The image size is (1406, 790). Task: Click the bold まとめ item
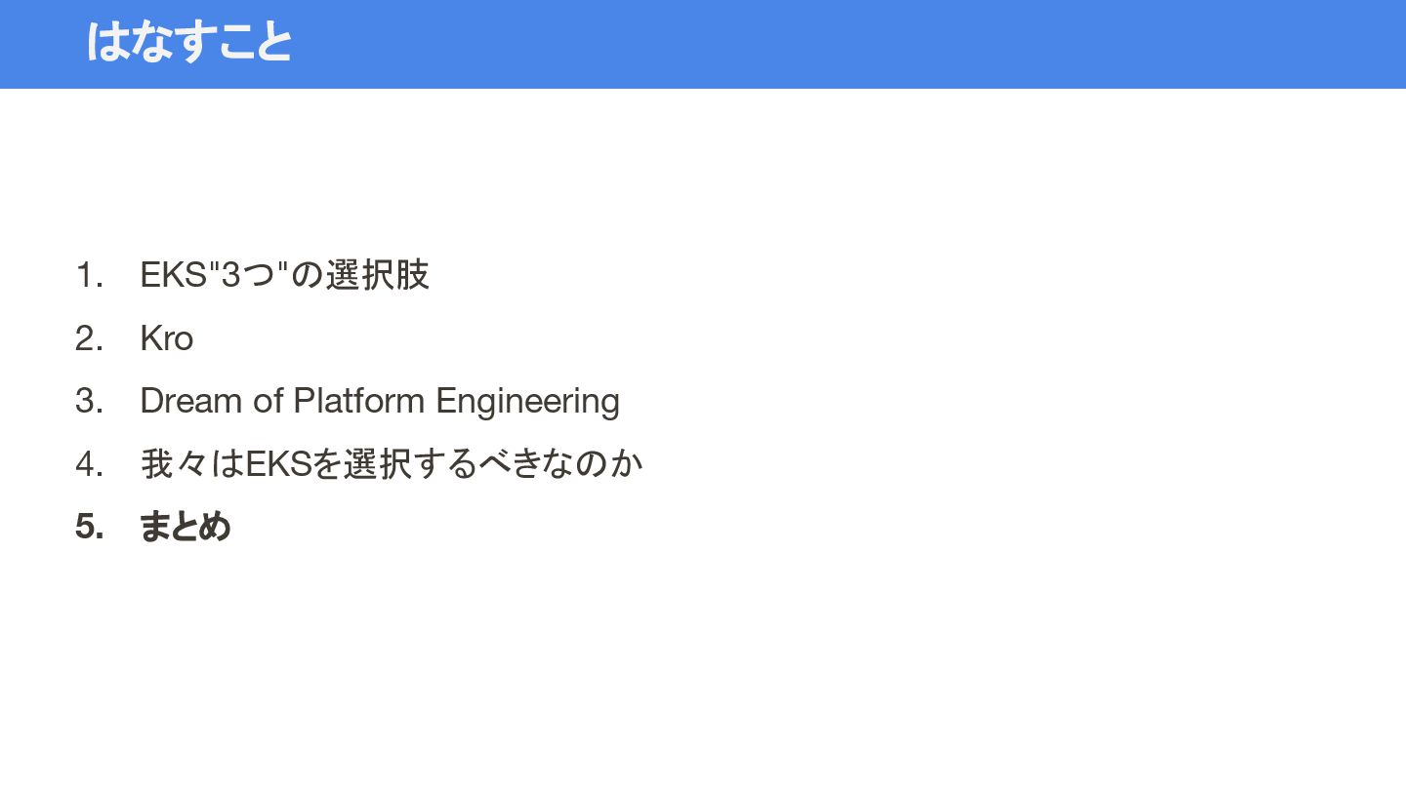point(185,527)
